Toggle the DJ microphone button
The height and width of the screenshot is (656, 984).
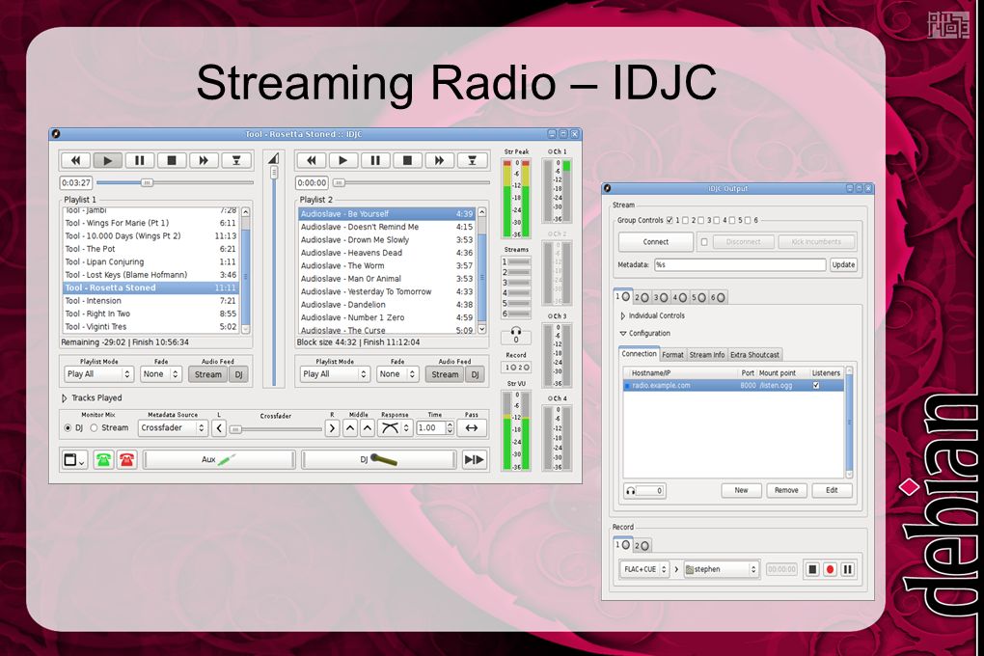pyautogui.click(x=379, y=459)
